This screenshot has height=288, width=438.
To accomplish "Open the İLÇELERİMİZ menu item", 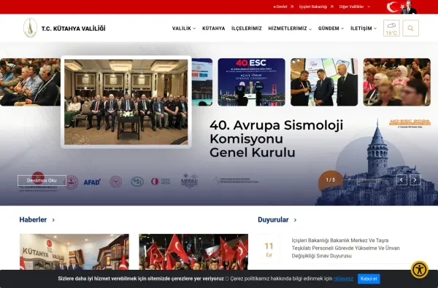I will pos(247,28).
